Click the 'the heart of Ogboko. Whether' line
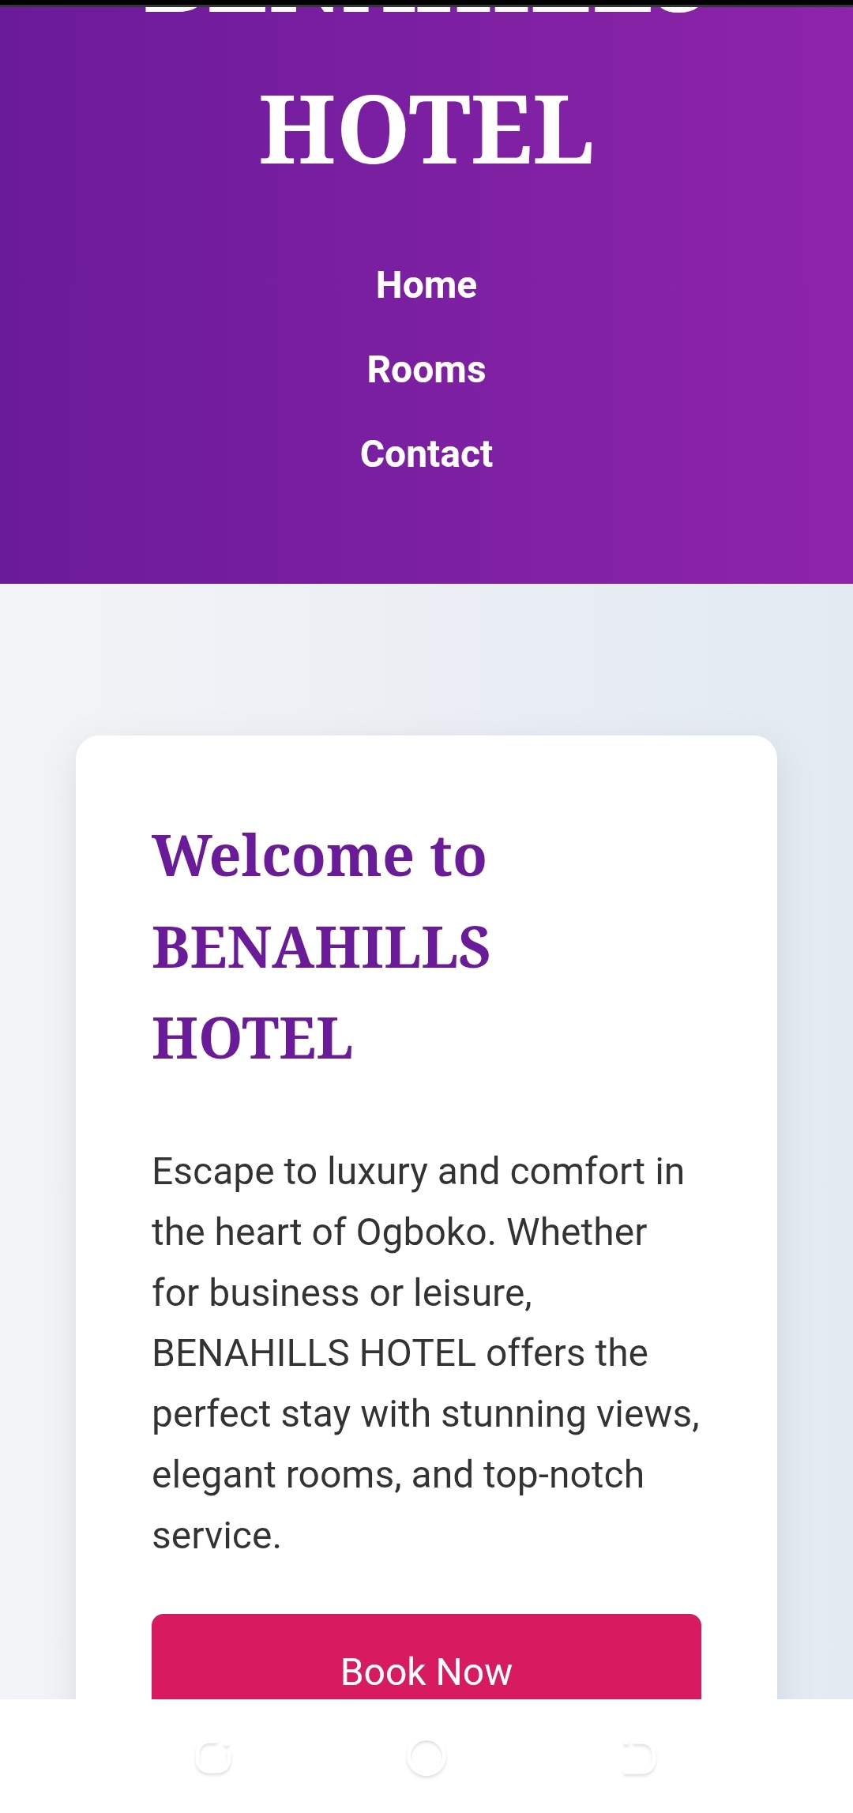 [400, 1232]
